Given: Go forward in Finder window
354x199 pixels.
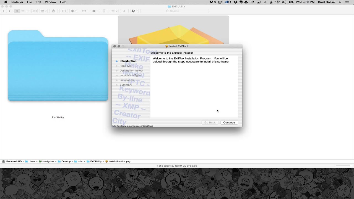Looking at the screenshot, I should tap(9, 11).
